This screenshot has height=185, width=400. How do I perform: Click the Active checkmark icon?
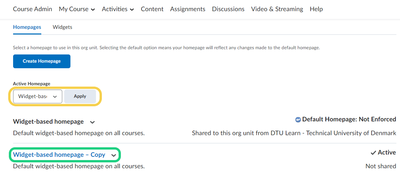click(373, 153)
